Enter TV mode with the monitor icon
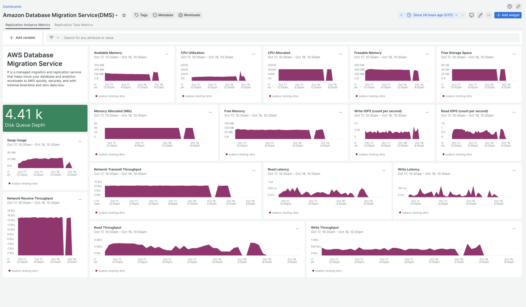 (472, 15)
